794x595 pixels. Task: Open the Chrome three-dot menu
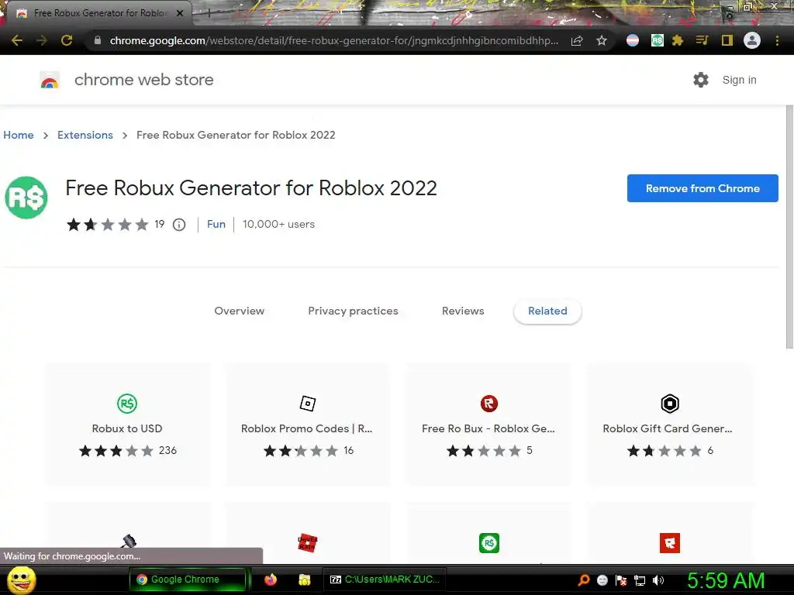tap(777, 40)
